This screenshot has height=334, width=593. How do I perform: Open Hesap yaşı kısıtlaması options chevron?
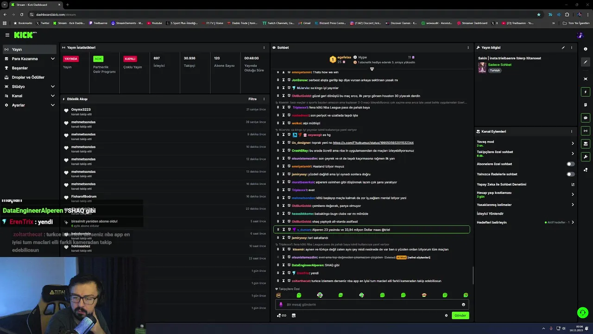coord(573,194)
